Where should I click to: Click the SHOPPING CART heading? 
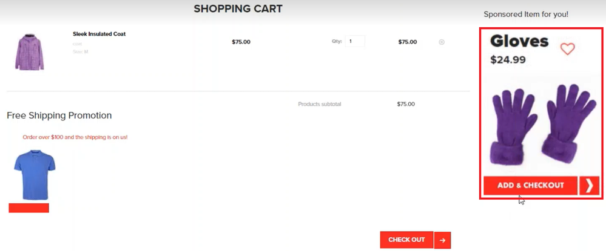[x=238, y=9]
